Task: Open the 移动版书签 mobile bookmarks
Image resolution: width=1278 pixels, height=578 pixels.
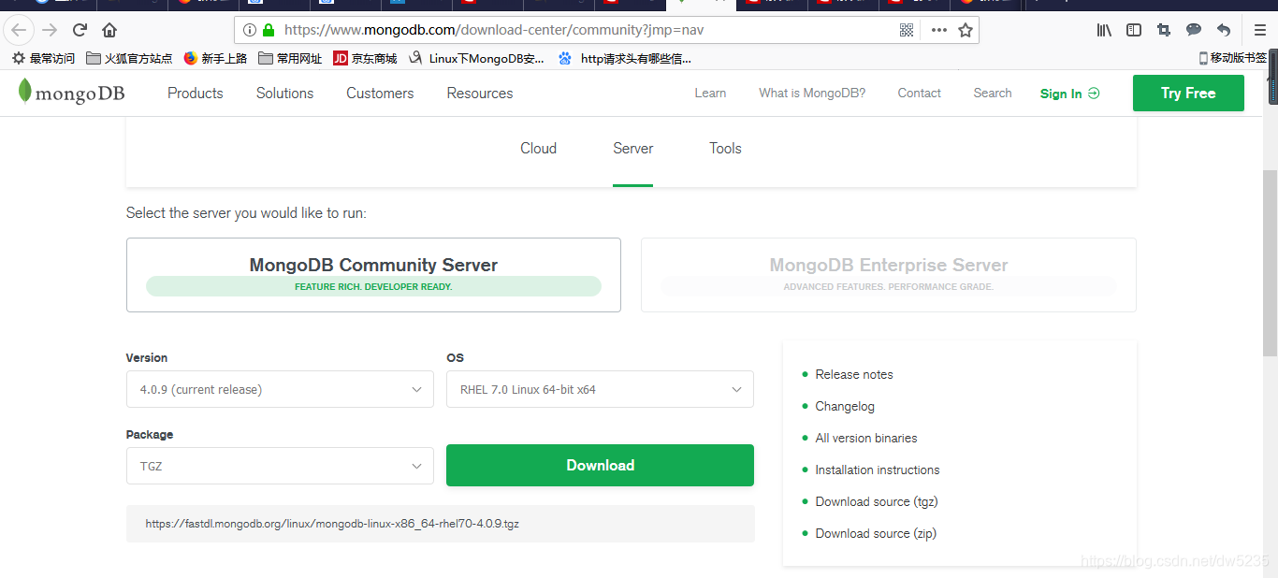Action: tap(1233, 58)
